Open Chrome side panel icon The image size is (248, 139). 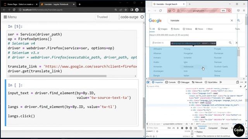click(132, 10)
